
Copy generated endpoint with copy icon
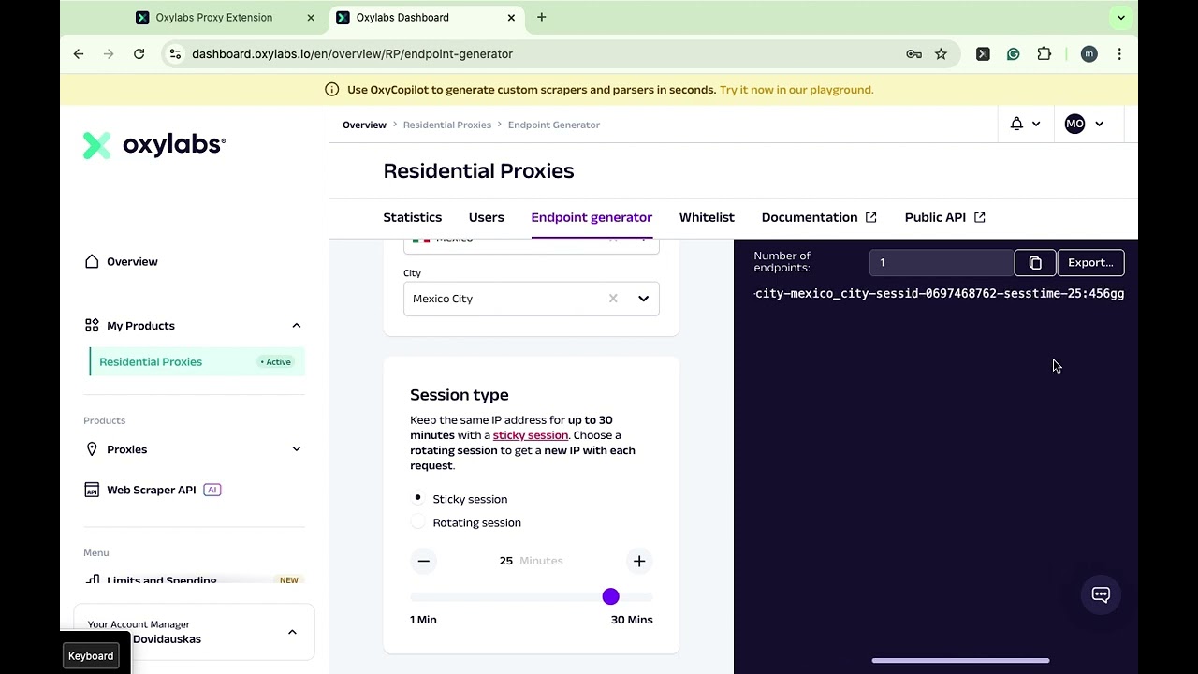(1035, 263)
